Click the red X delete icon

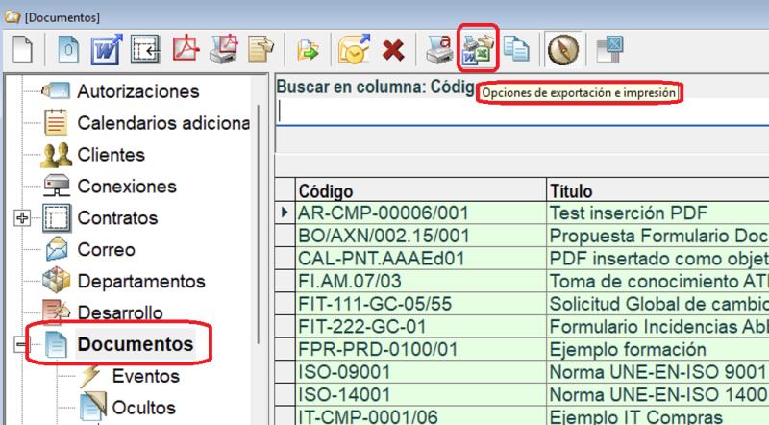pos(392,49)
